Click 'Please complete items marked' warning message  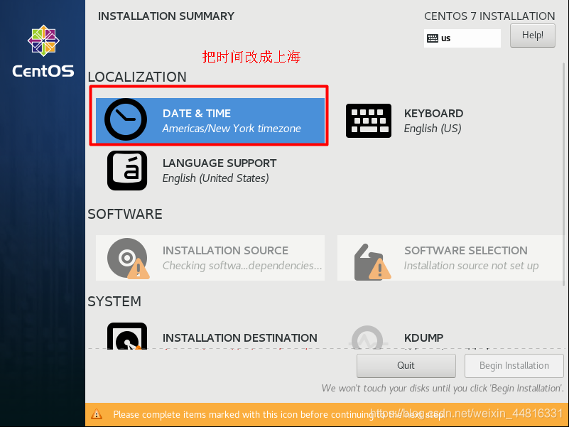pos(278,414)
